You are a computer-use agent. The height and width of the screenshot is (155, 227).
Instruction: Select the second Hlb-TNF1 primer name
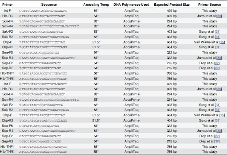pos(8,147)
